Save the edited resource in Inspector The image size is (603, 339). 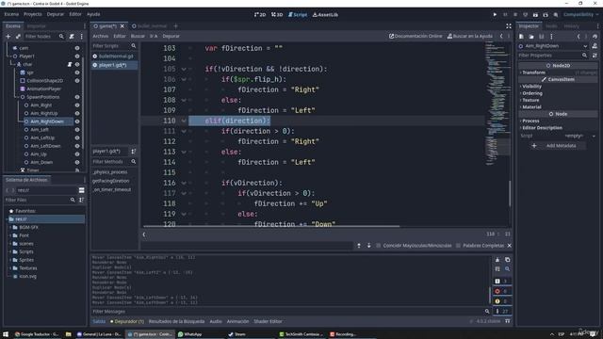[x=542, y=36]
